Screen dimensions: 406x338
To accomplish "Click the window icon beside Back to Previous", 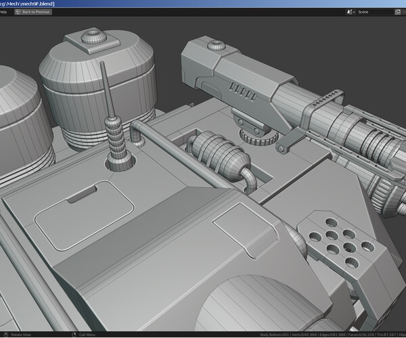I will [17, 12].
